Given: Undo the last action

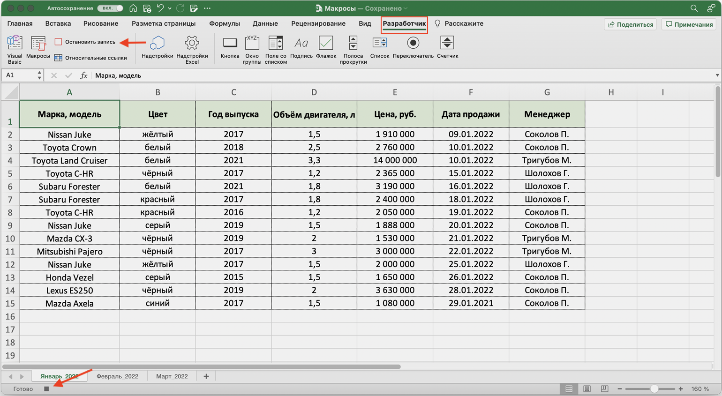Looking at the screenshot, I should pos(160,8).
